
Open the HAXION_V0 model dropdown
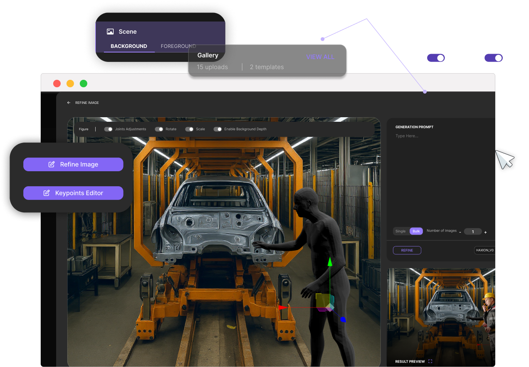click(x=485, y=250)
